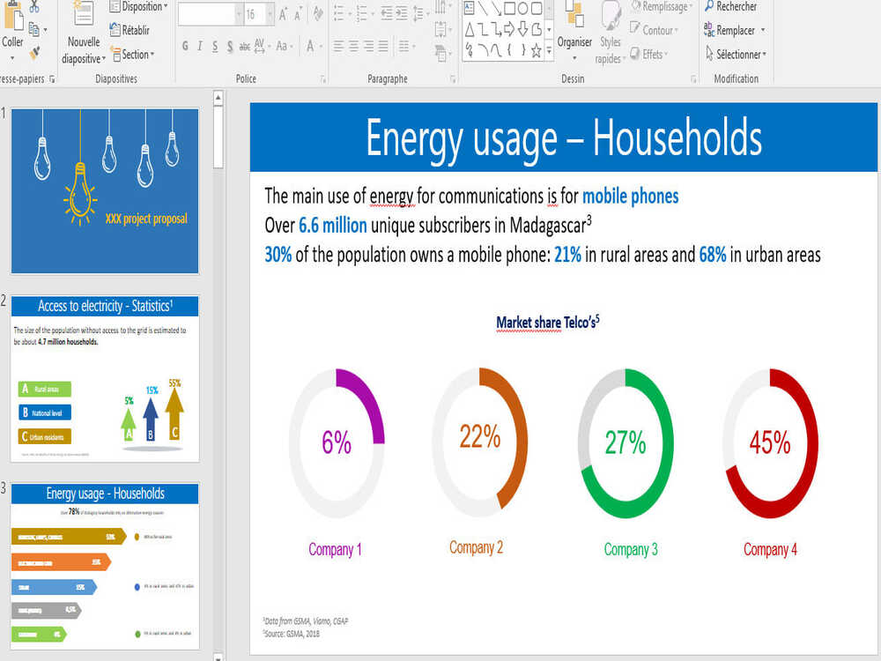Increase the list indent level

point(402,13)
